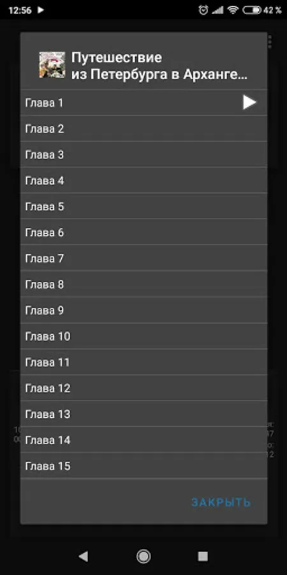The width and height of the screenshot is (287, 575).
Task: Open the three-dot overflow menu
Action: point(270,42)
